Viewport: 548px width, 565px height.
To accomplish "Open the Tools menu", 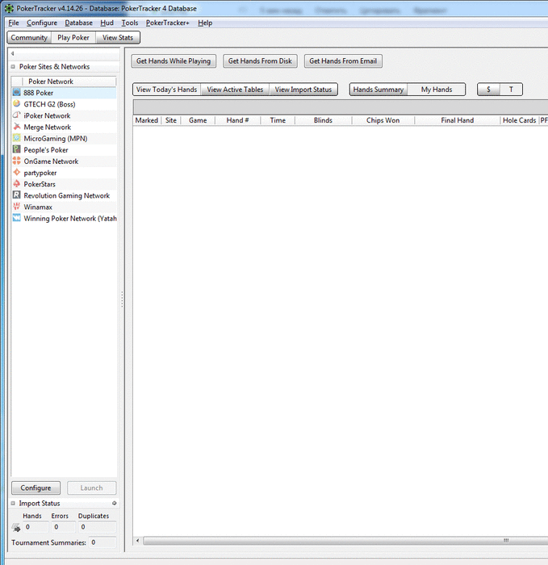I will [x=130, y=23].
